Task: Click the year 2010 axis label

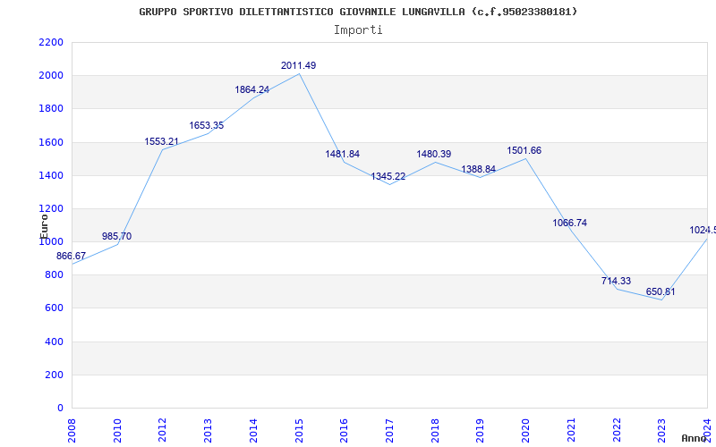Action: tap(117, 430)
